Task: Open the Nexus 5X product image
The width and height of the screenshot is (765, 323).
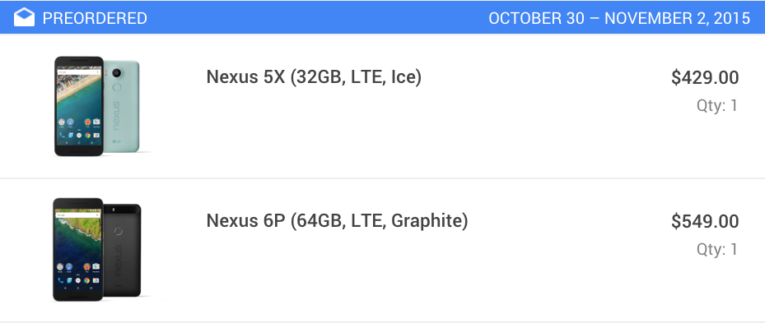Action: 97,106
